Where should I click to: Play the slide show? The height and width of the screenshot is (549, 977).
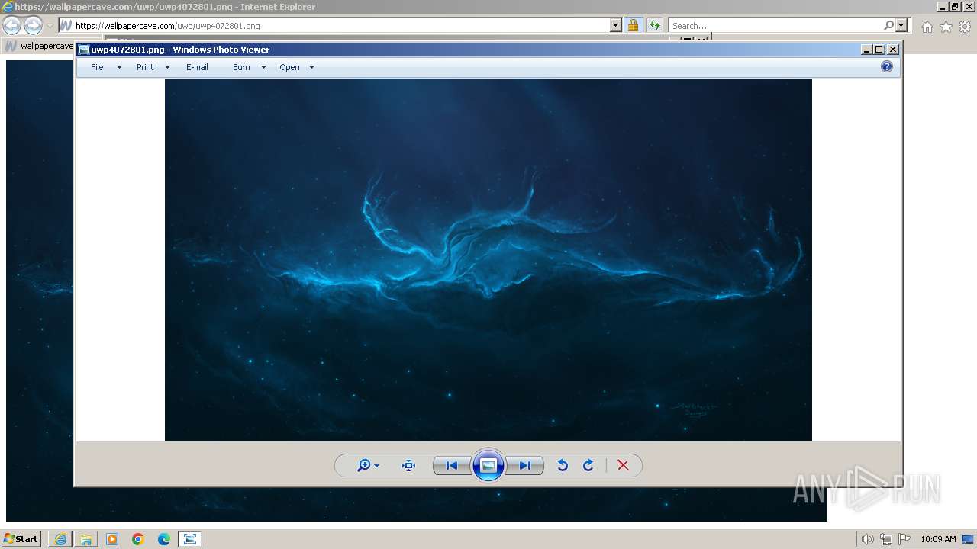(488, 465)
